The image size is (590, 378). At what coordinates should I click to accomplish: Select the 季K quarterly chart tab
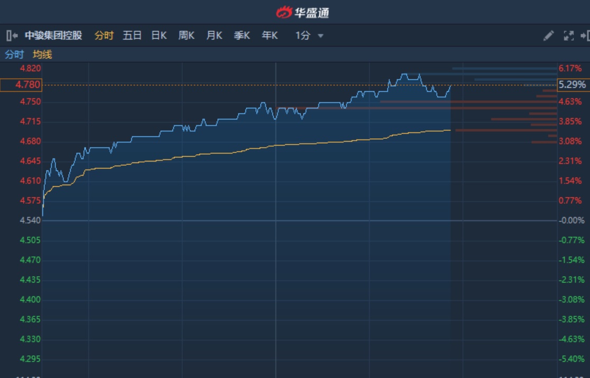[x=242, y=36]
